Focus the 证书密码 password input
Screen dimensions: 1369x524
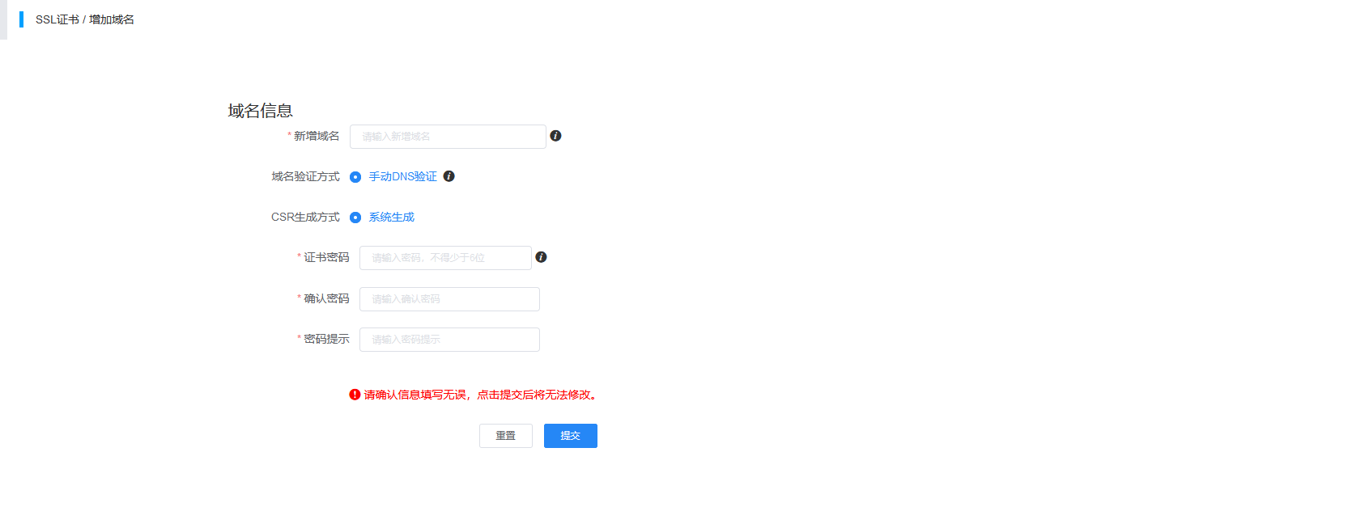pos(445,258)
